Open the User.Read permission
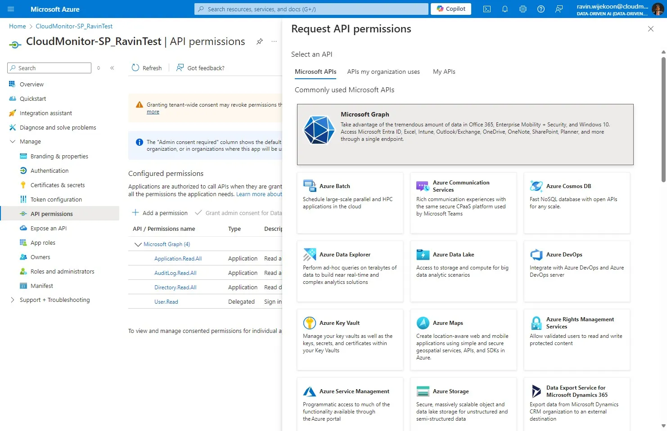Screen dimensions: 667x431 [x=166, y=302]
